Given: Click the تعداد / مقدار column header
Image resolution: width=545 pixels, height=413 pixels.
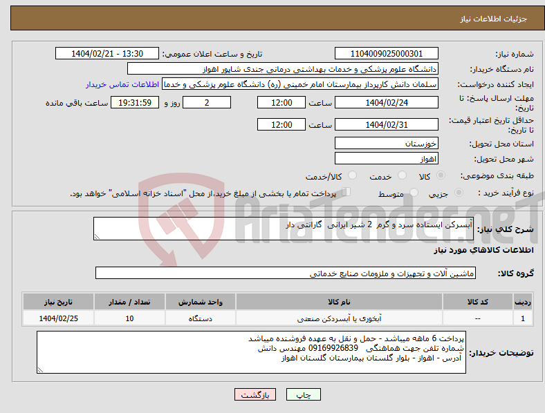Looking at the screenshot, I should pos(129,302).
